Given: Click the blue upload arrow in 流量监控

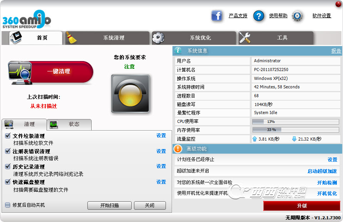Looking at the screenshot, I should click(x=254, y=139).
